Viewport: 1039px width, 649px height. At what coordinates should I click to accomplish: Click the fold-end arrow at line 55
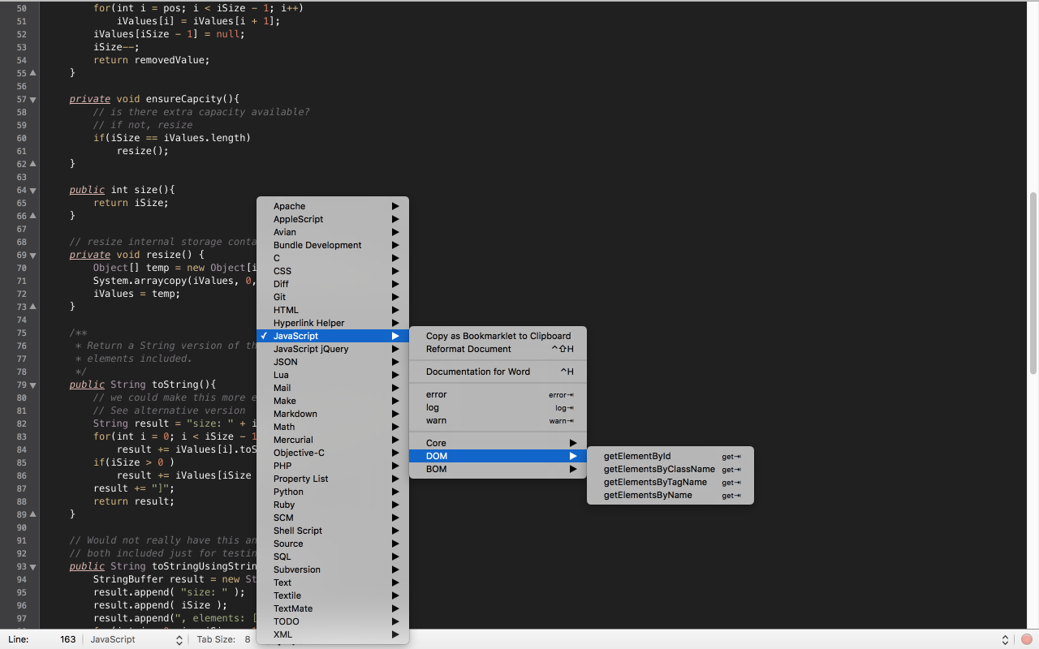pos(32,73)
